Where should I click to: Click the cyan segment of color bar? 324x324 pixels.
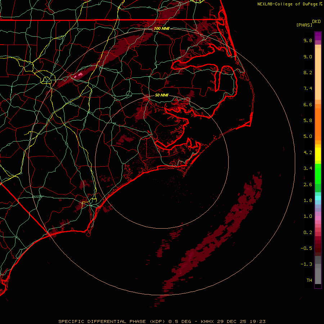coord(318,198)
